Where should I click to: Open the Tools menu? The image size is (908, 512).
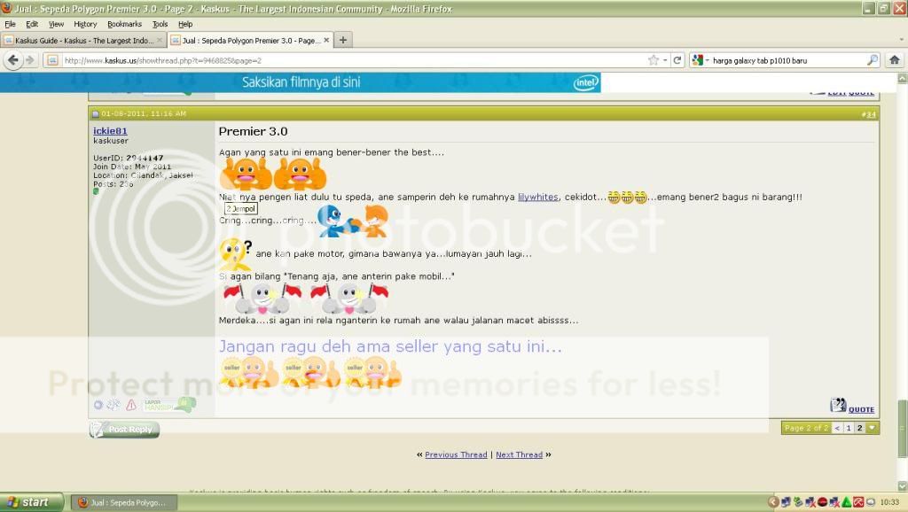click(160, 24)
